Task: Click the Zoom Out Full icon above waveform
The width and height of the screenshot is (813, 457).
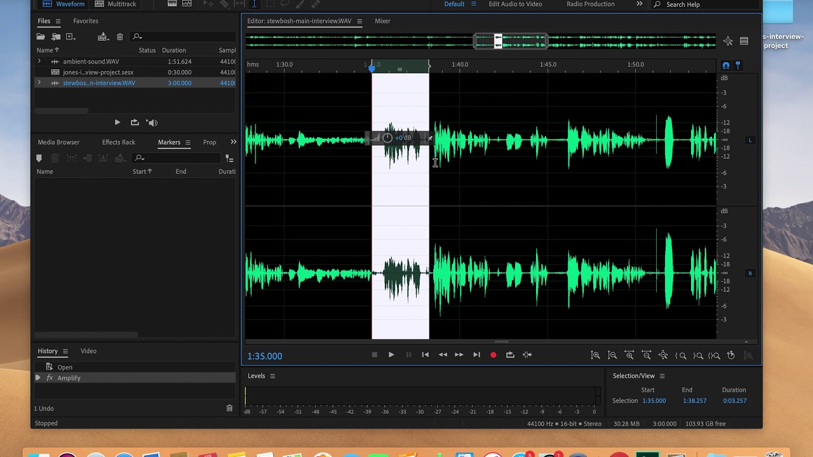Action: [x=728, y=41]
